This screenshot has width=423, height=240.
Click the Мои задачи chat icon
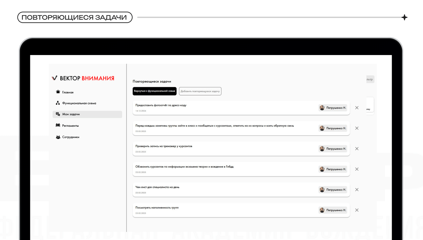coord(58,114)
